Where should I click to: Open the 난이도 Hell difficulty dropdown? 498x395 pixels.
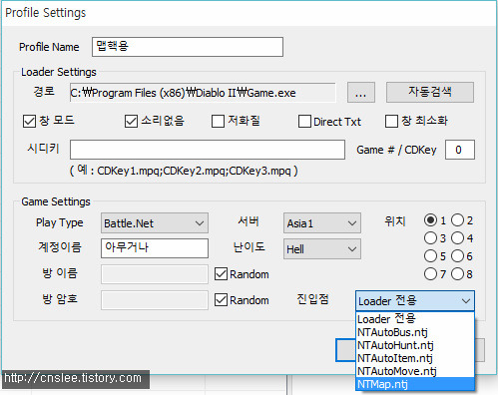322,248
